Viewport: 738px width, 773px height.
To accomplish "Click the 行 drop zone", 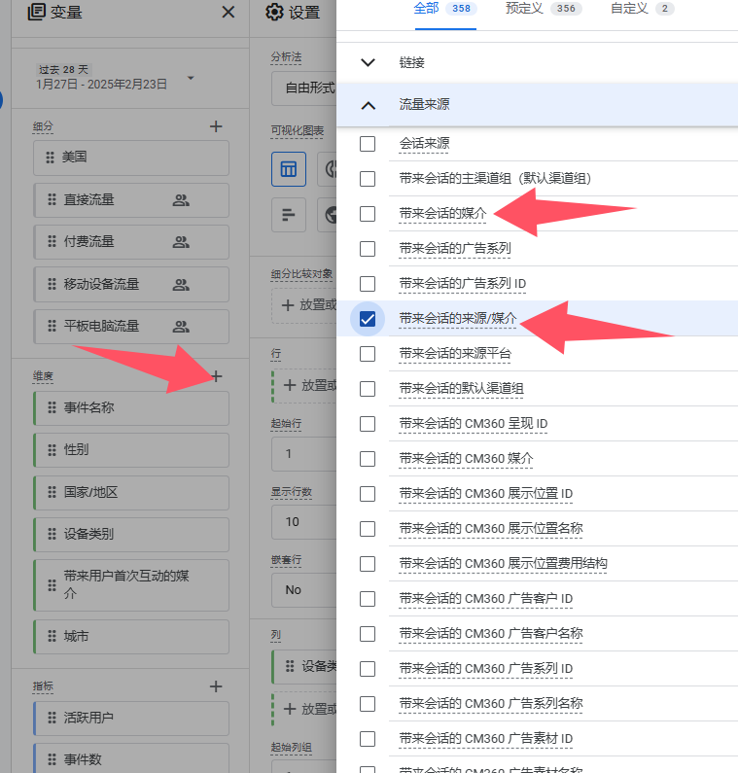I will (x=304, y=386).
